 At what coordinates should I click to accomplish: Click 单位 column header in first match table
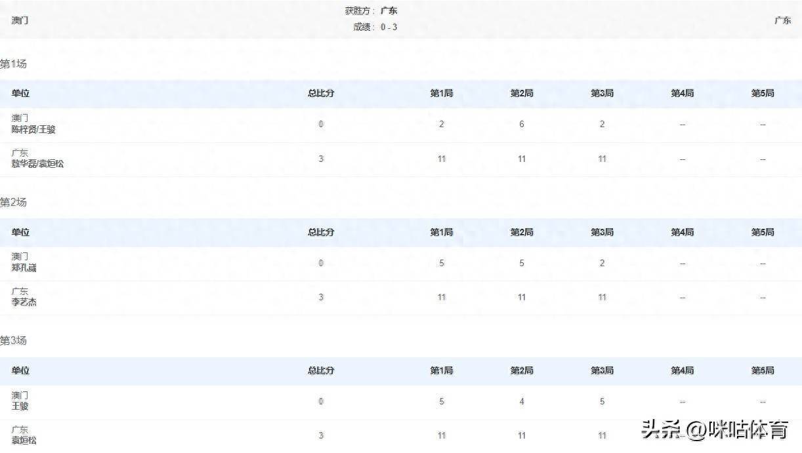(x=20, y=93)
